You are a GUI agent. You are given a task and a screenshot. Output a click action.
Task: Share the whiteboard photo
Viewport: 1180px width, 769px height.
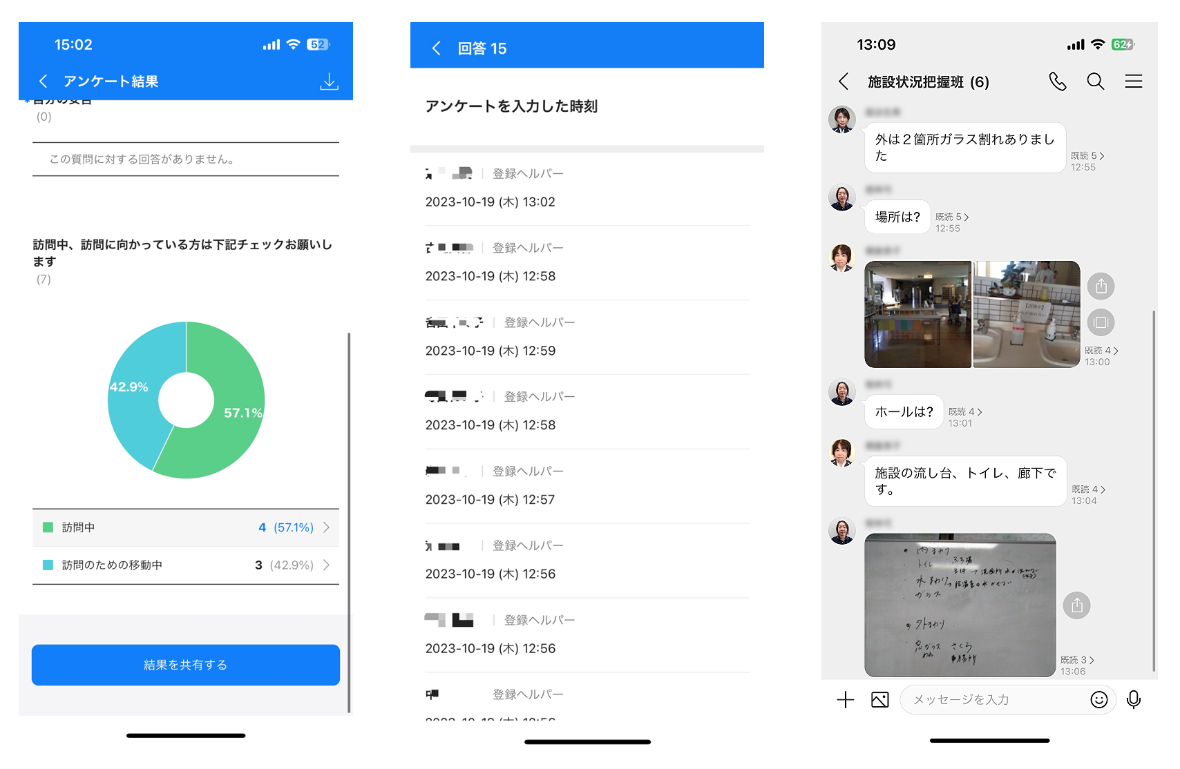[x=1076, y=606]
